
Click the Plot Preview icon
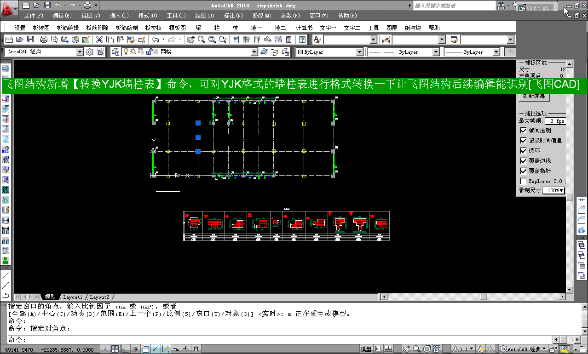55,40
